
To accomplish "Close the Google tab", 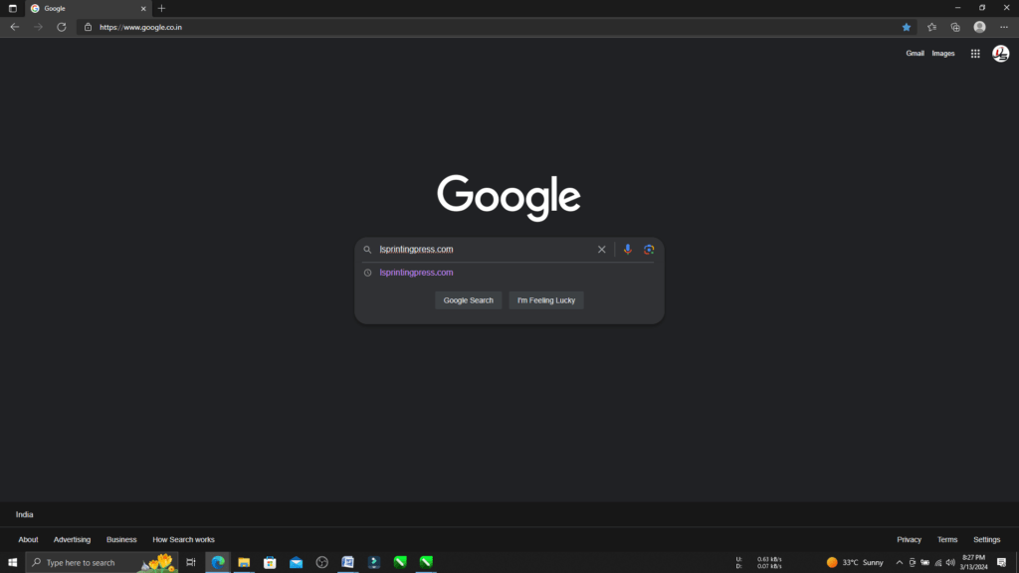I will 143,8.
